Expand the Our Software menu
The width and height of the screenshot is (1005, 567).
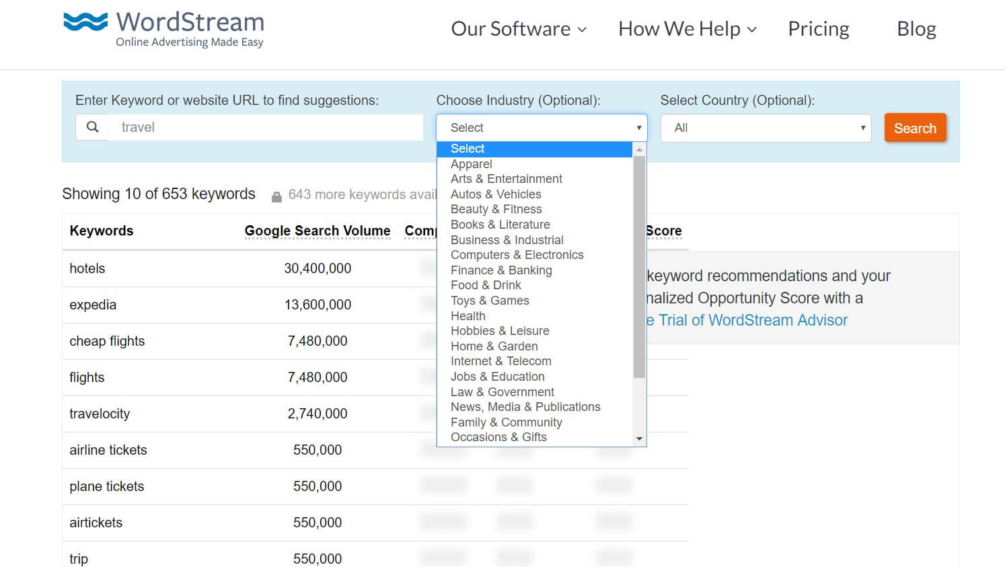519,29
